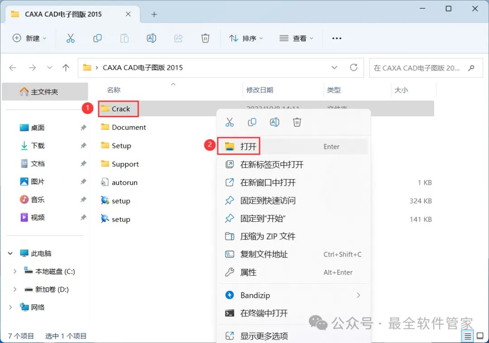Open recent locations dropdown arrow
The image size is (489, 343).
(49, 67)
